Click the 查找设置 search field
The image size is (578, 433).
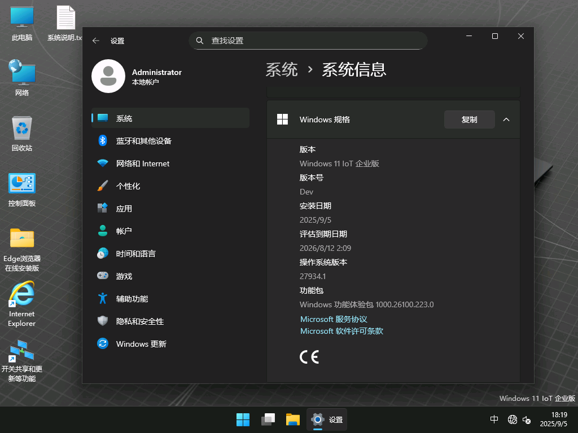click(308, 41)
